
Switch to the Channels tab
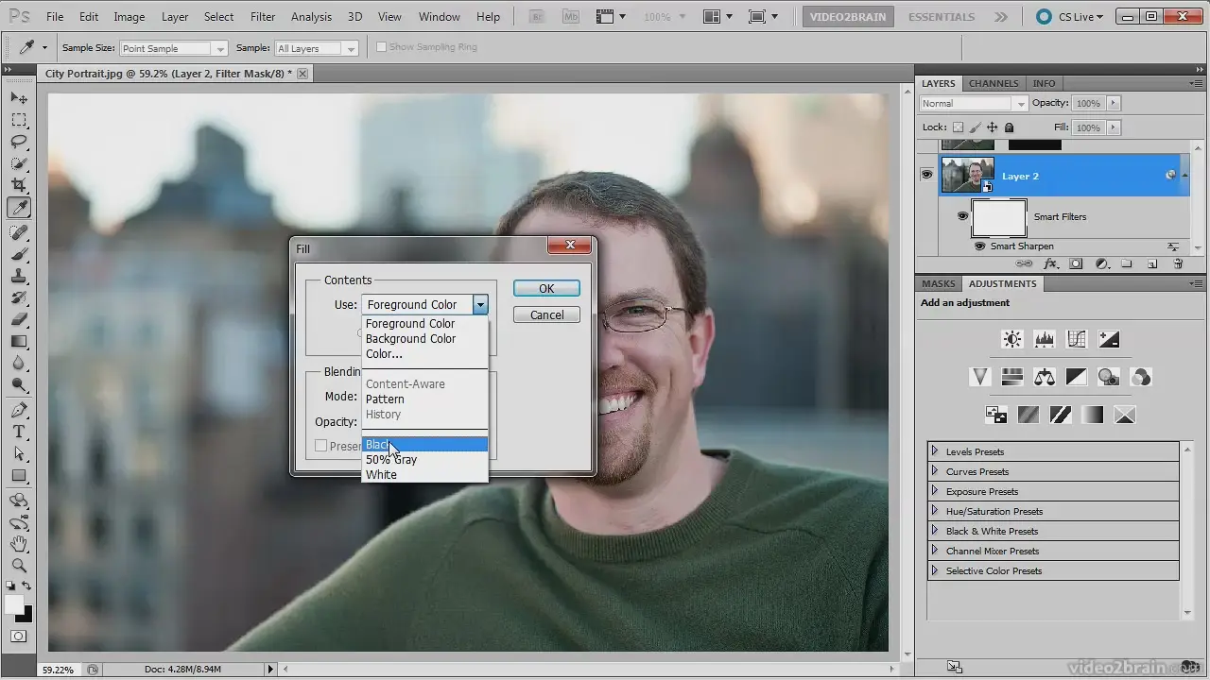coord(994,83)
